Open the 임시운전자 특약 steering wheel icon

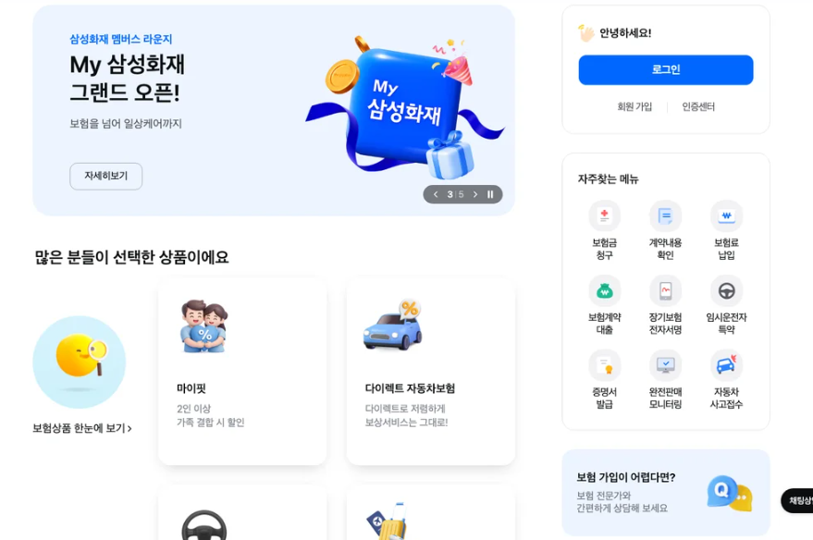coord(726,290)
